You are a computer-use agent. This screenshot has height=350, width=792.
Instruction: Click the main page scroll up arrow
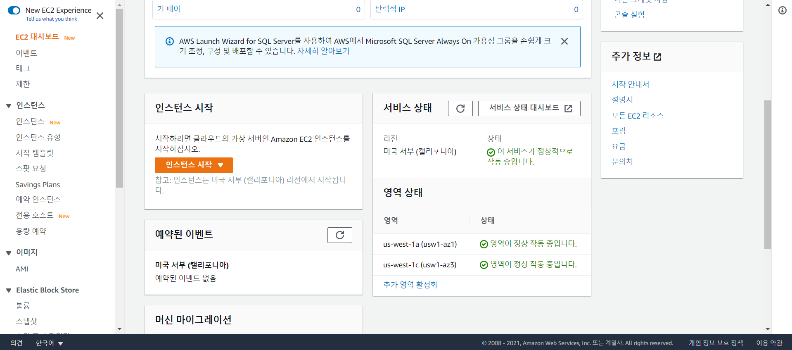768,5
